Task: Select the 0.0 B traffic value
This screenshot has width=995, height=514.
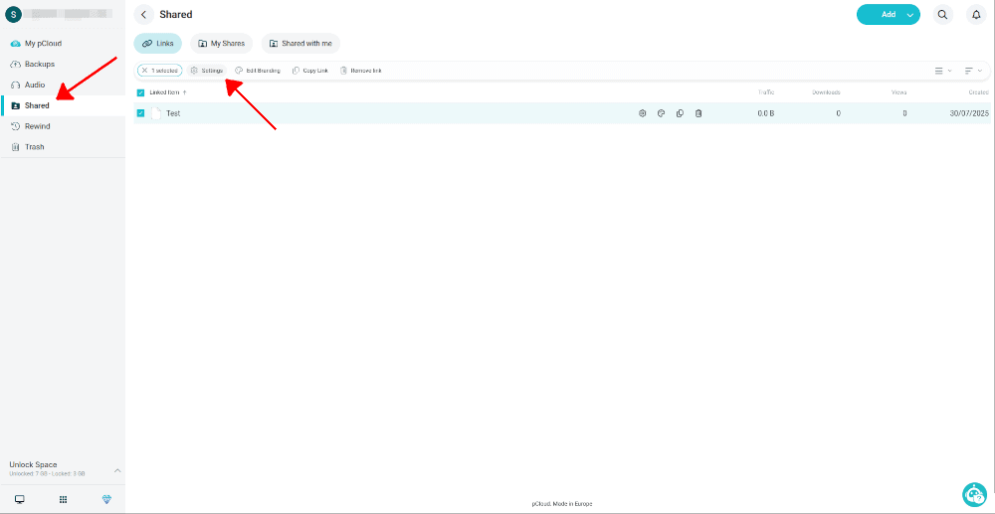Action: point(766,113)
